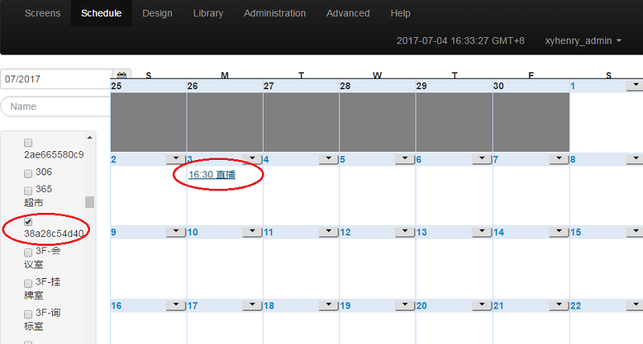
Task: Open the Administration menu
Action: pyautogui.click(x=274, y=14)
